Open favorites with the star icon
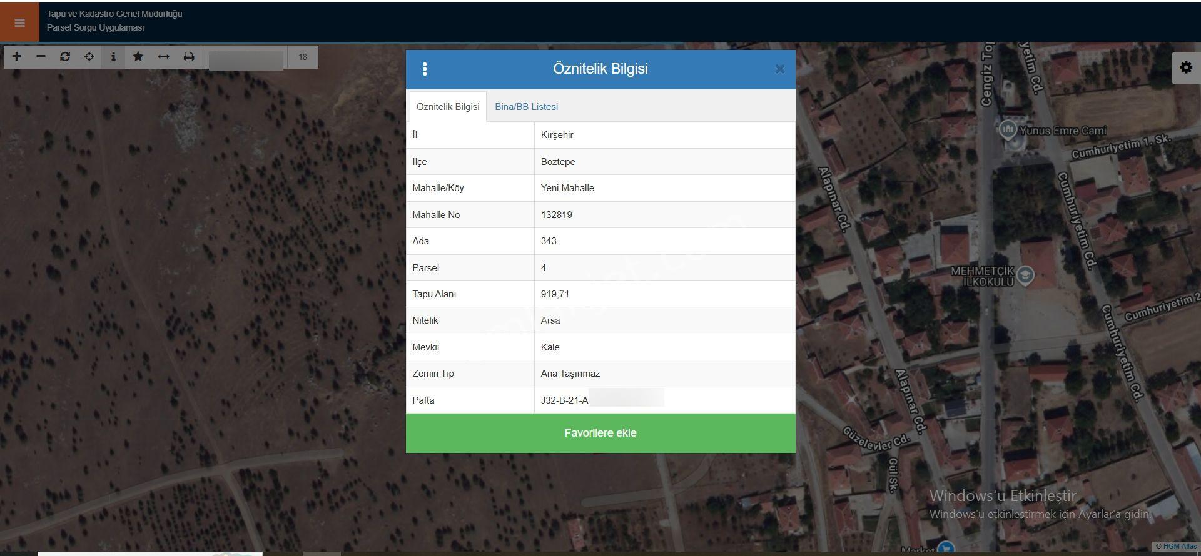This screenshot has width=1201, height=556. (x=138, y=57)
